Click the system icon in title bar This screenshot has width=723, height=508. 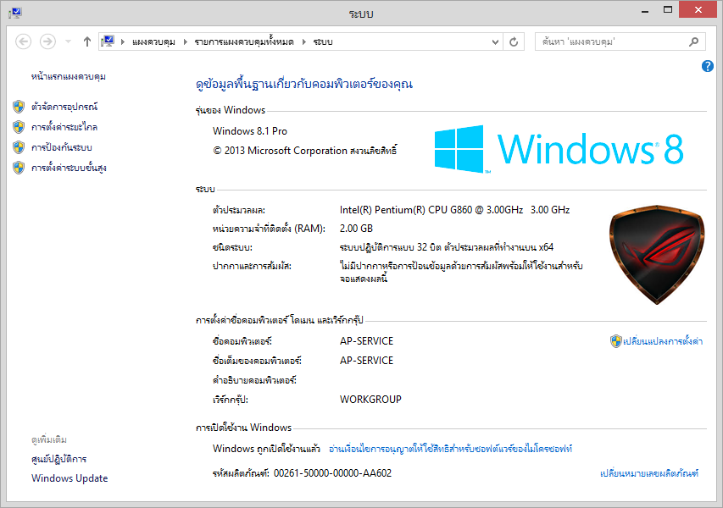(15, 13)
